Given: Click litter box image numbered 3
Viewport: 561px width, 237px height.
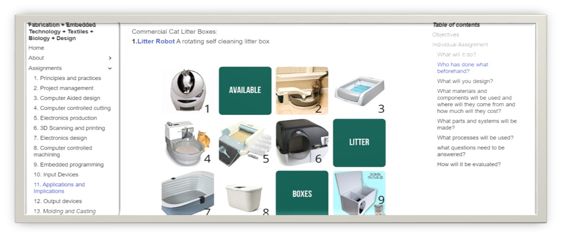Looking at the screenshot, I should 359,91.
